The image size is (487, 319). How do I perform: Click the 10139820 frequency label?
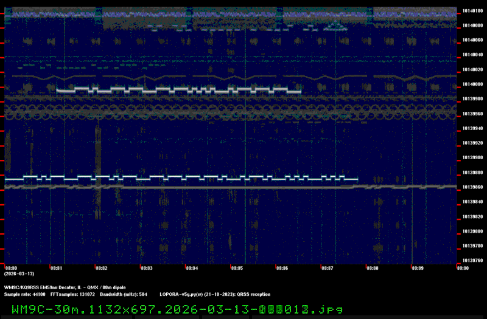point(472,216)
